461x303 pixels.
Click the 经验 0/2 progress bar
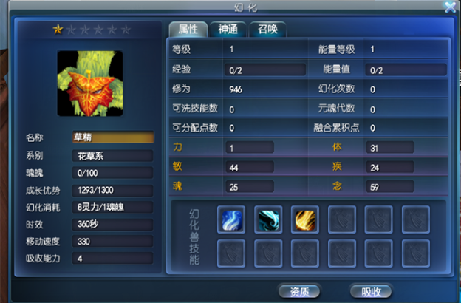[x=265, y=70]
